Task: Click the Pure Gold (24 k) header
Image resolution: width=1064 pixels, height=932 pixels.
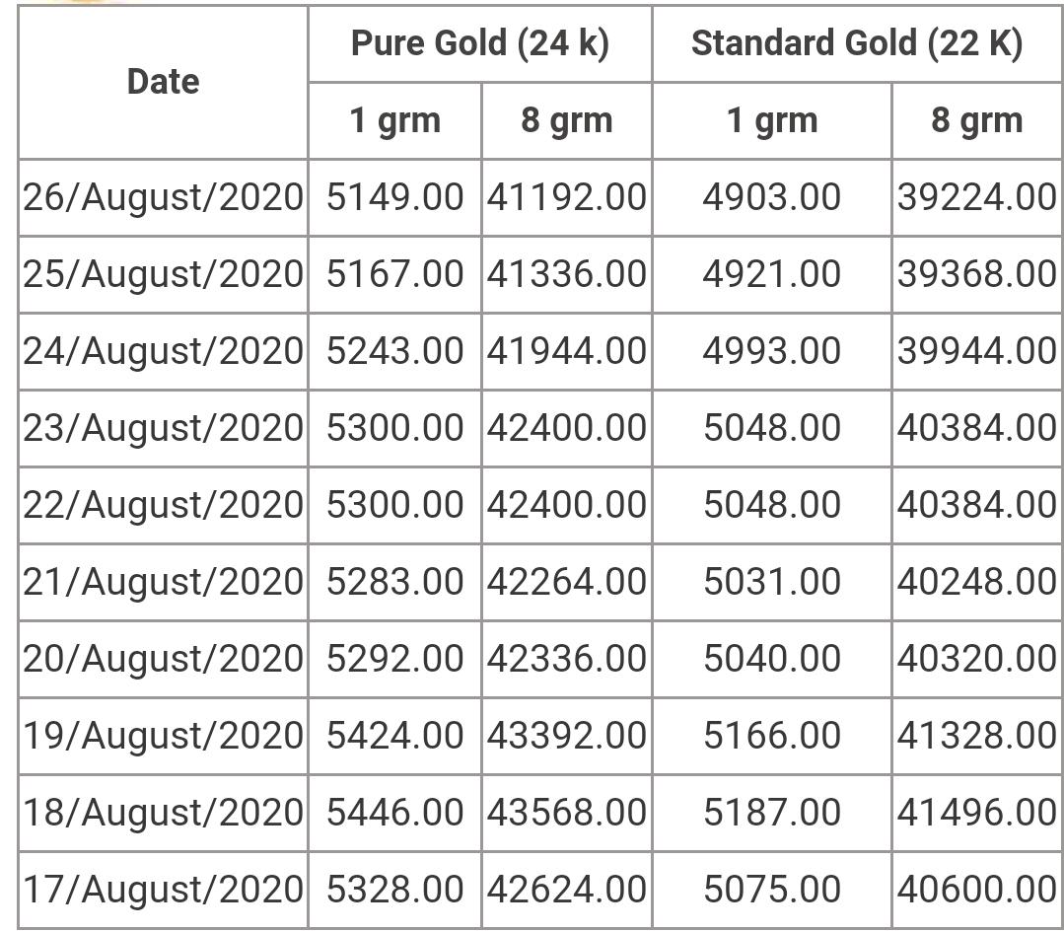Action: point(479,44)
